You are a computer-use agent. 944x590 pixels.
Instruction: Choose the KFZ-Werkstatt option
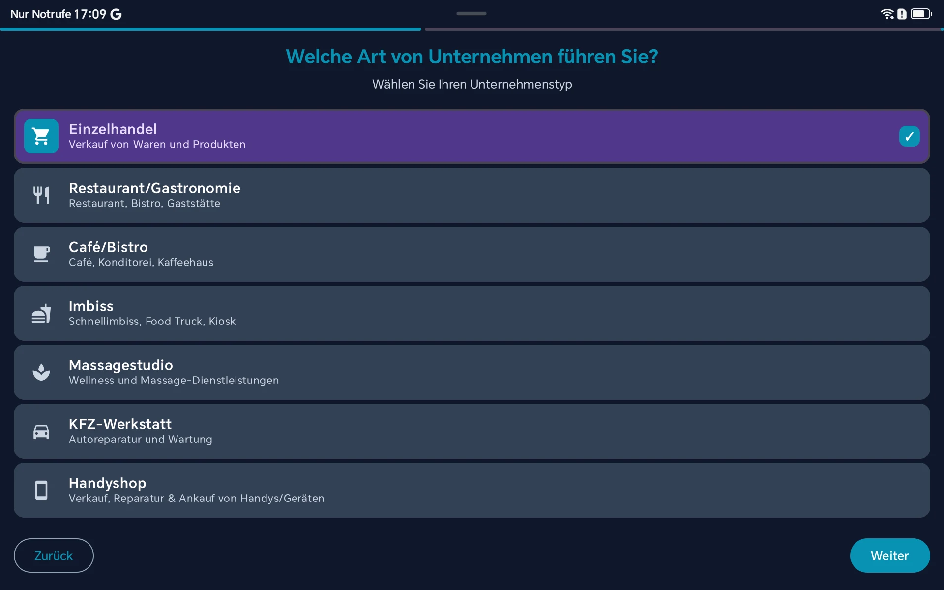click(x=472, y=431)
